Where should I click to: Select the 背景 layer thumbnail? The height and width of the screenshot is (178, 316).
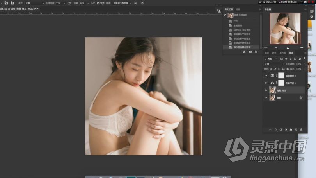272,97
